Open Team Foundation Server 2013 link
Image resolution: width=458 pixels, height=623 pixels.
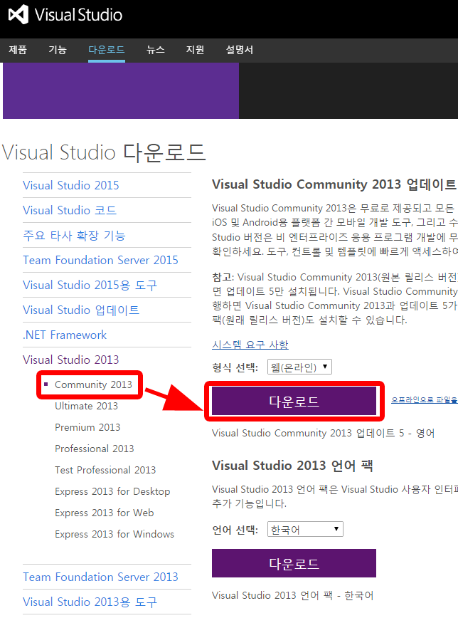100,577
